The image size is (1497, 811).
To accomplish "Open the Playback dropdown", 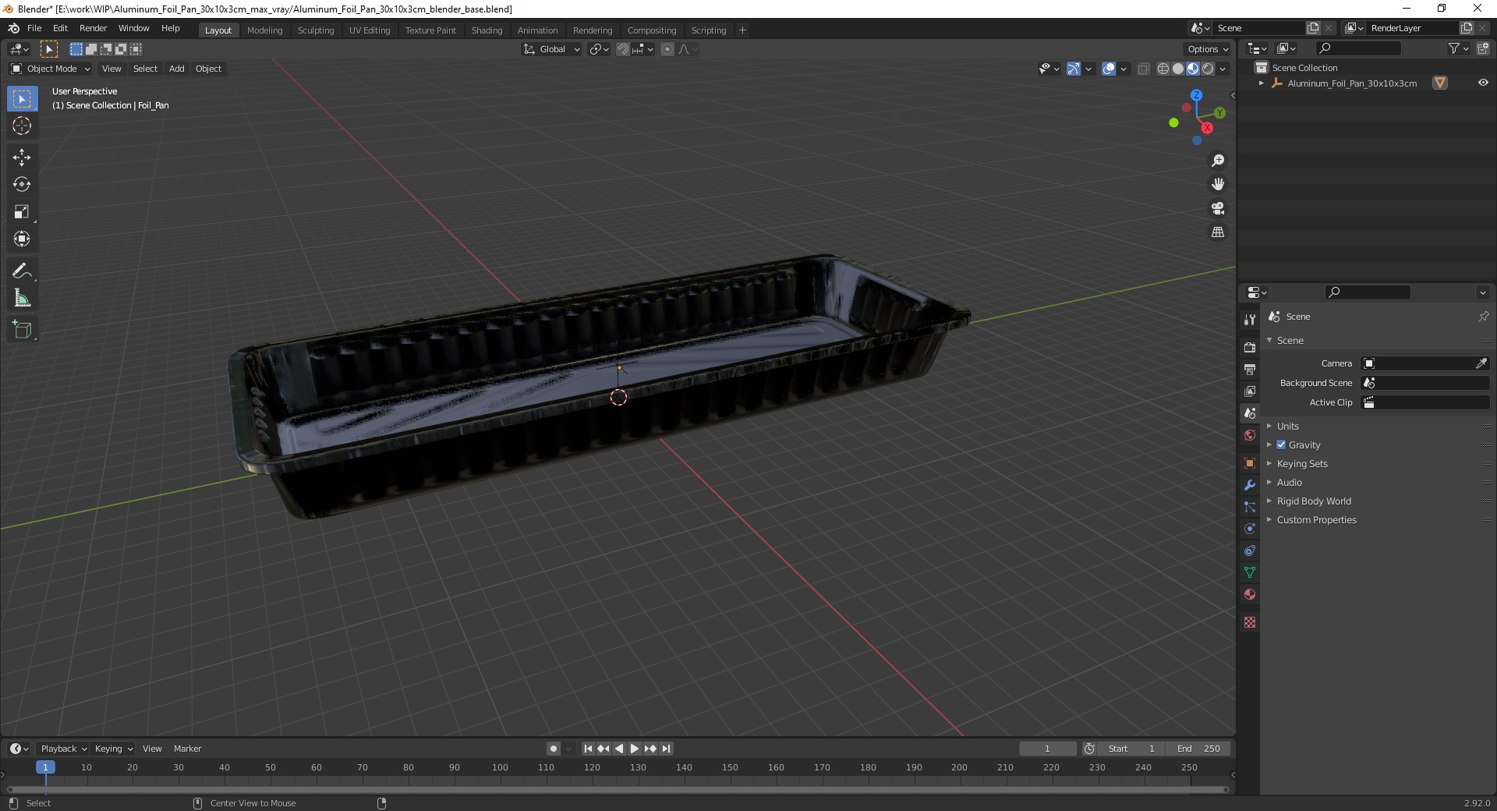I will point(63,749).
